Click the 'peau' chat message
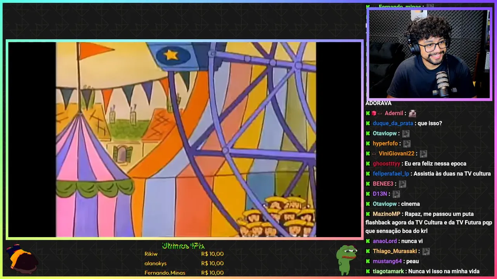Image resolution: width=497 pixels, height=279 pixels. click(412, 261)
